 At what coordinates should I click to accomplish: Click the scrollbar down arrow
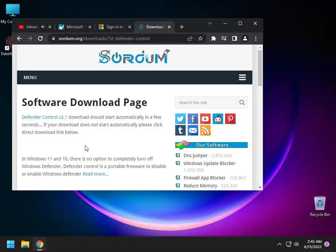pos(260,187)
